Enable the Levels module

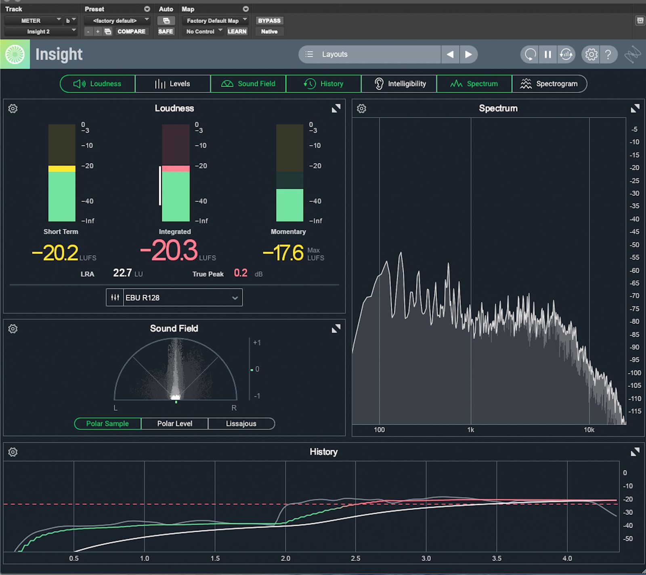172,84
